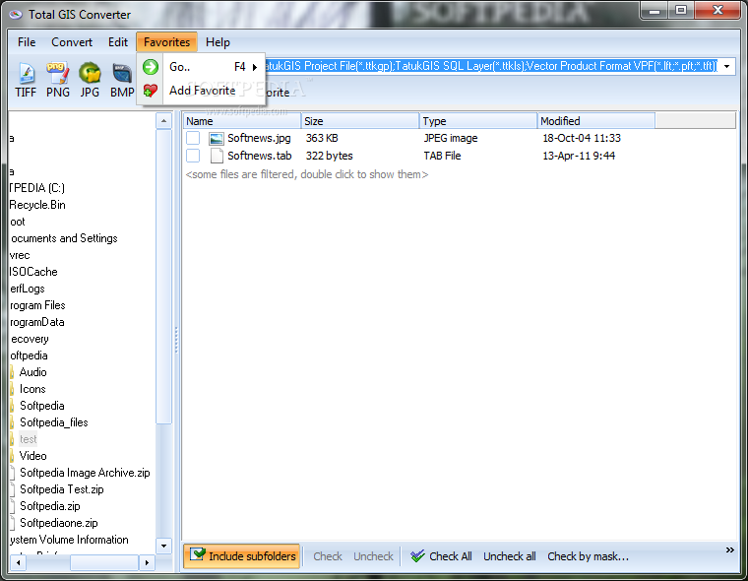Select the test folder in tree
748x581 pixels.
[29, 439]
